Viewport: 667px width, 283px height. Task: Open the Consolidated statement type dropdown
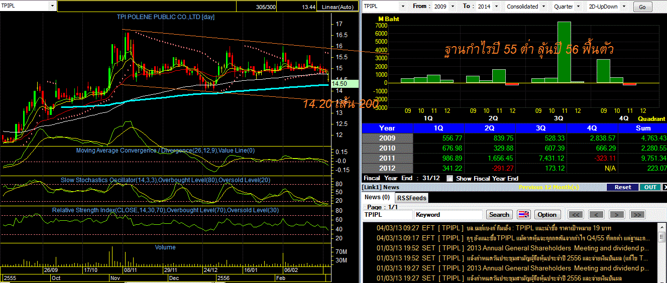(543, 7)
